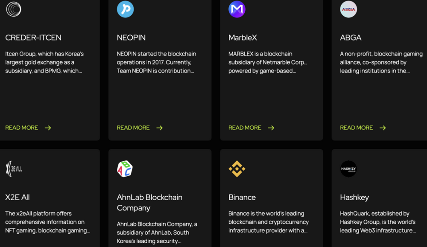The height and width of the screenshot is (247, 427).
Task: Select the CREDER-ITCEN card title
Action: (x=33, y=38)
